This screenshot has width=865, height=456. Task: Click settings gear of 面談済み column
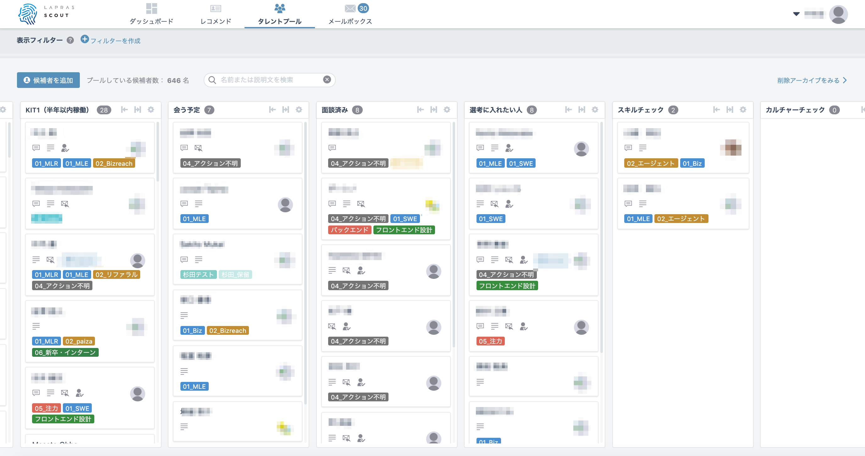(447, 110)
